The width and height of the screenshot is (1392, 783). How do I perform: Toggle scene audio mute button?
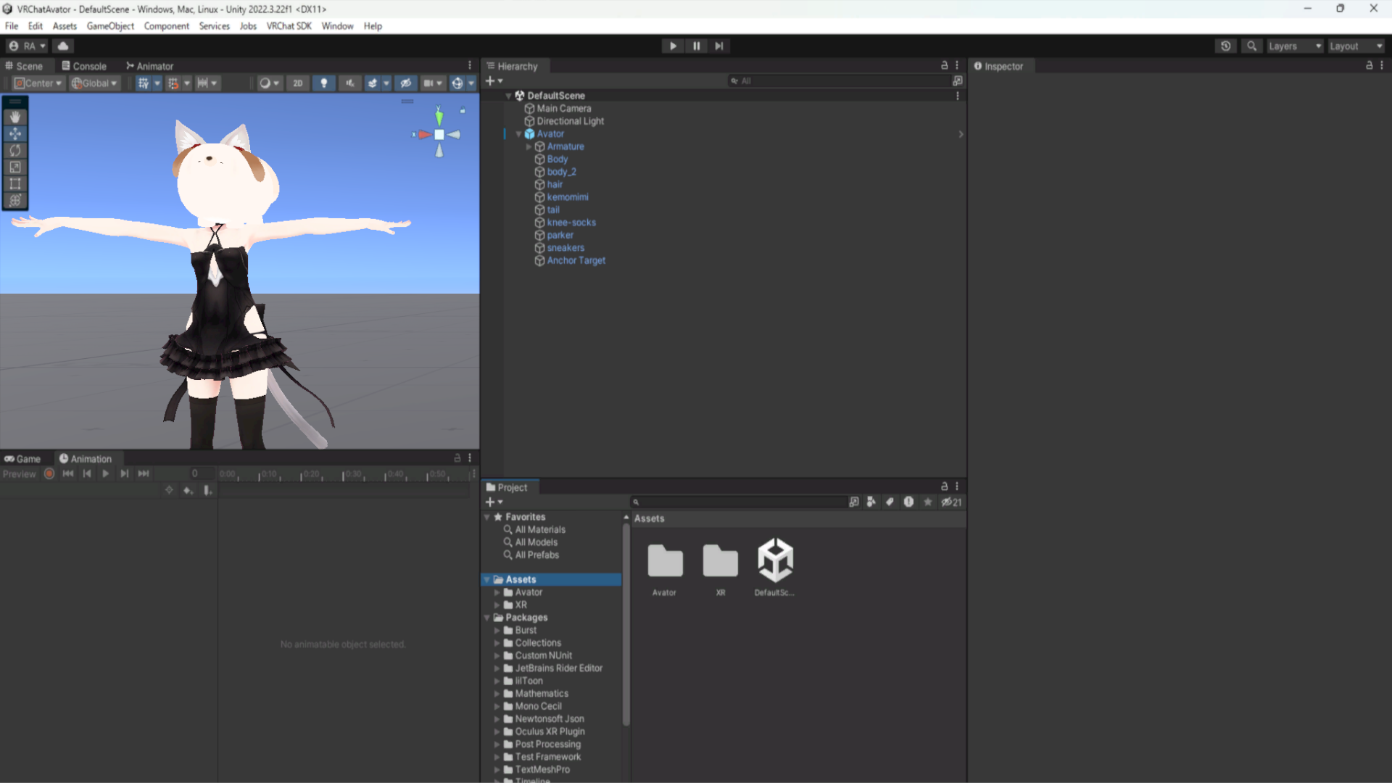[349, 83]
